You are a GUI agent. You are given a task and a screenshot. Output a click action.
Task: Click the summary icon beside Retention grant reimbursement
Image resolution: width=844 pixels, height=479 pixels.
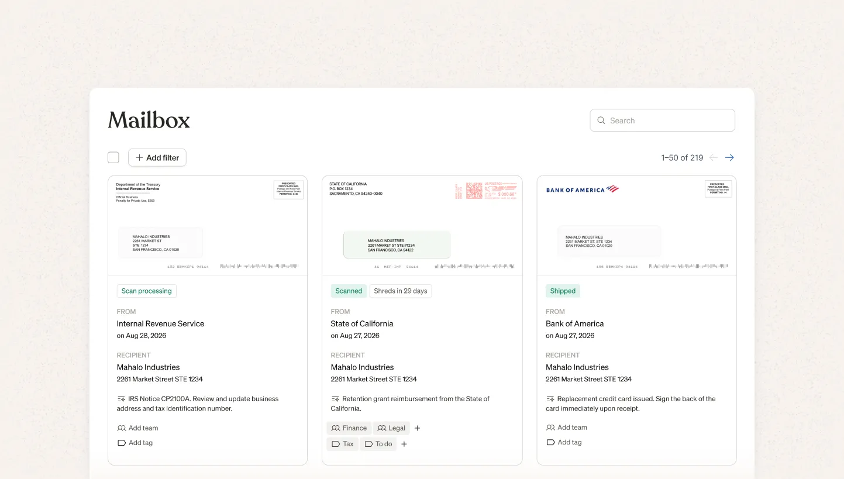335,399
